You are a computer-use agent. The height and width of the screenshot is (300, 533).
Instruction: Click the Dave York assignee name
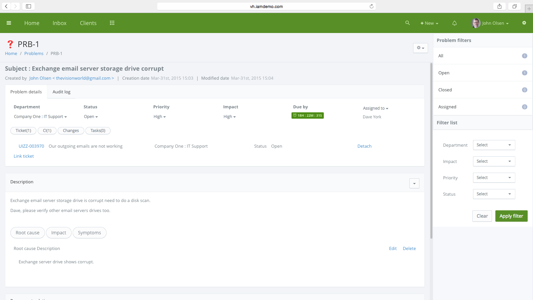tap(372, 117)
